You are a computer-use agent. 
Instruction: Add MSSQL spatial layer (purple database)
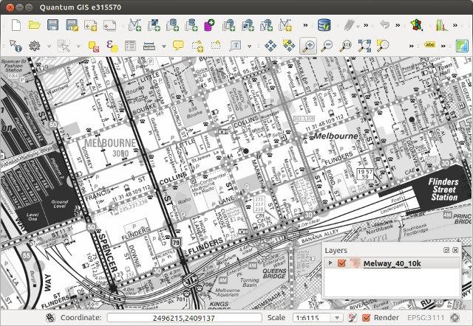(209, 25)
